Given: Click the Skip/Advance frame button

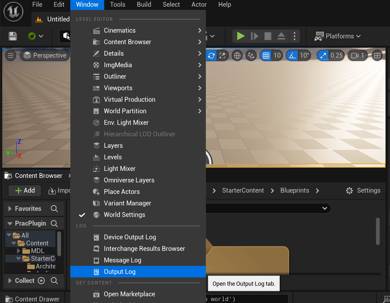Looking at the screenshot, I should [254, 36].
